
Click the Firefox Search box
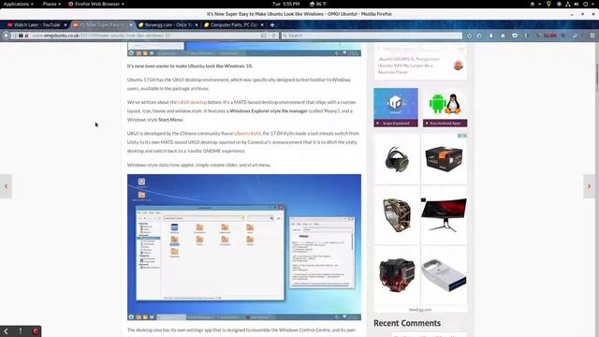pos(372,36)
